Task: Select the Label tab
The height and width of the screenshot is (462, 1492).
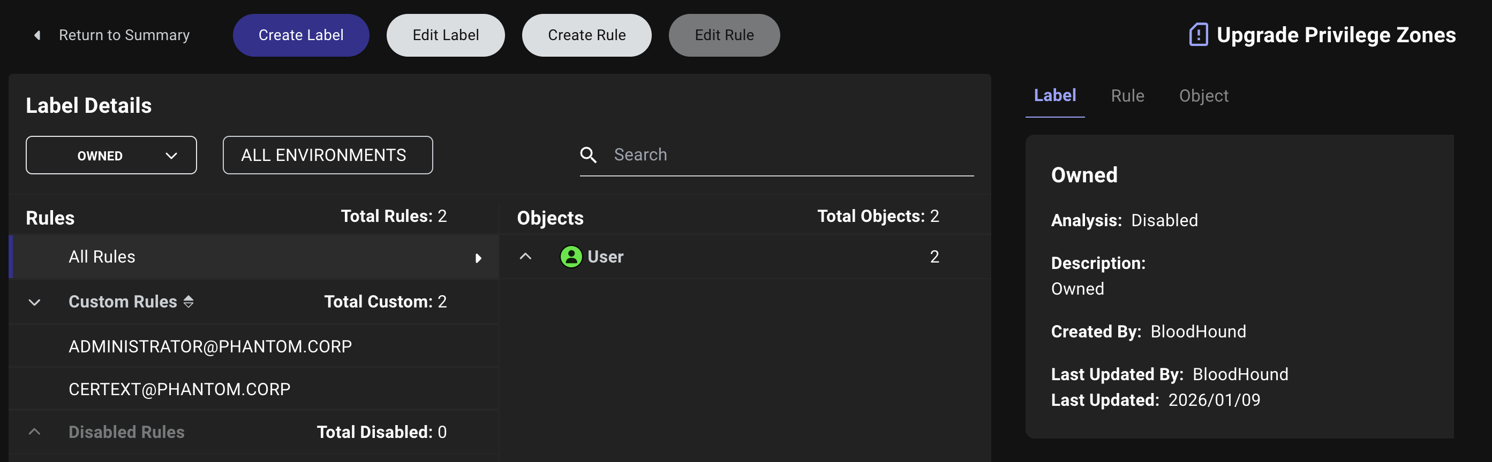Action: [x=1054, y=96]
